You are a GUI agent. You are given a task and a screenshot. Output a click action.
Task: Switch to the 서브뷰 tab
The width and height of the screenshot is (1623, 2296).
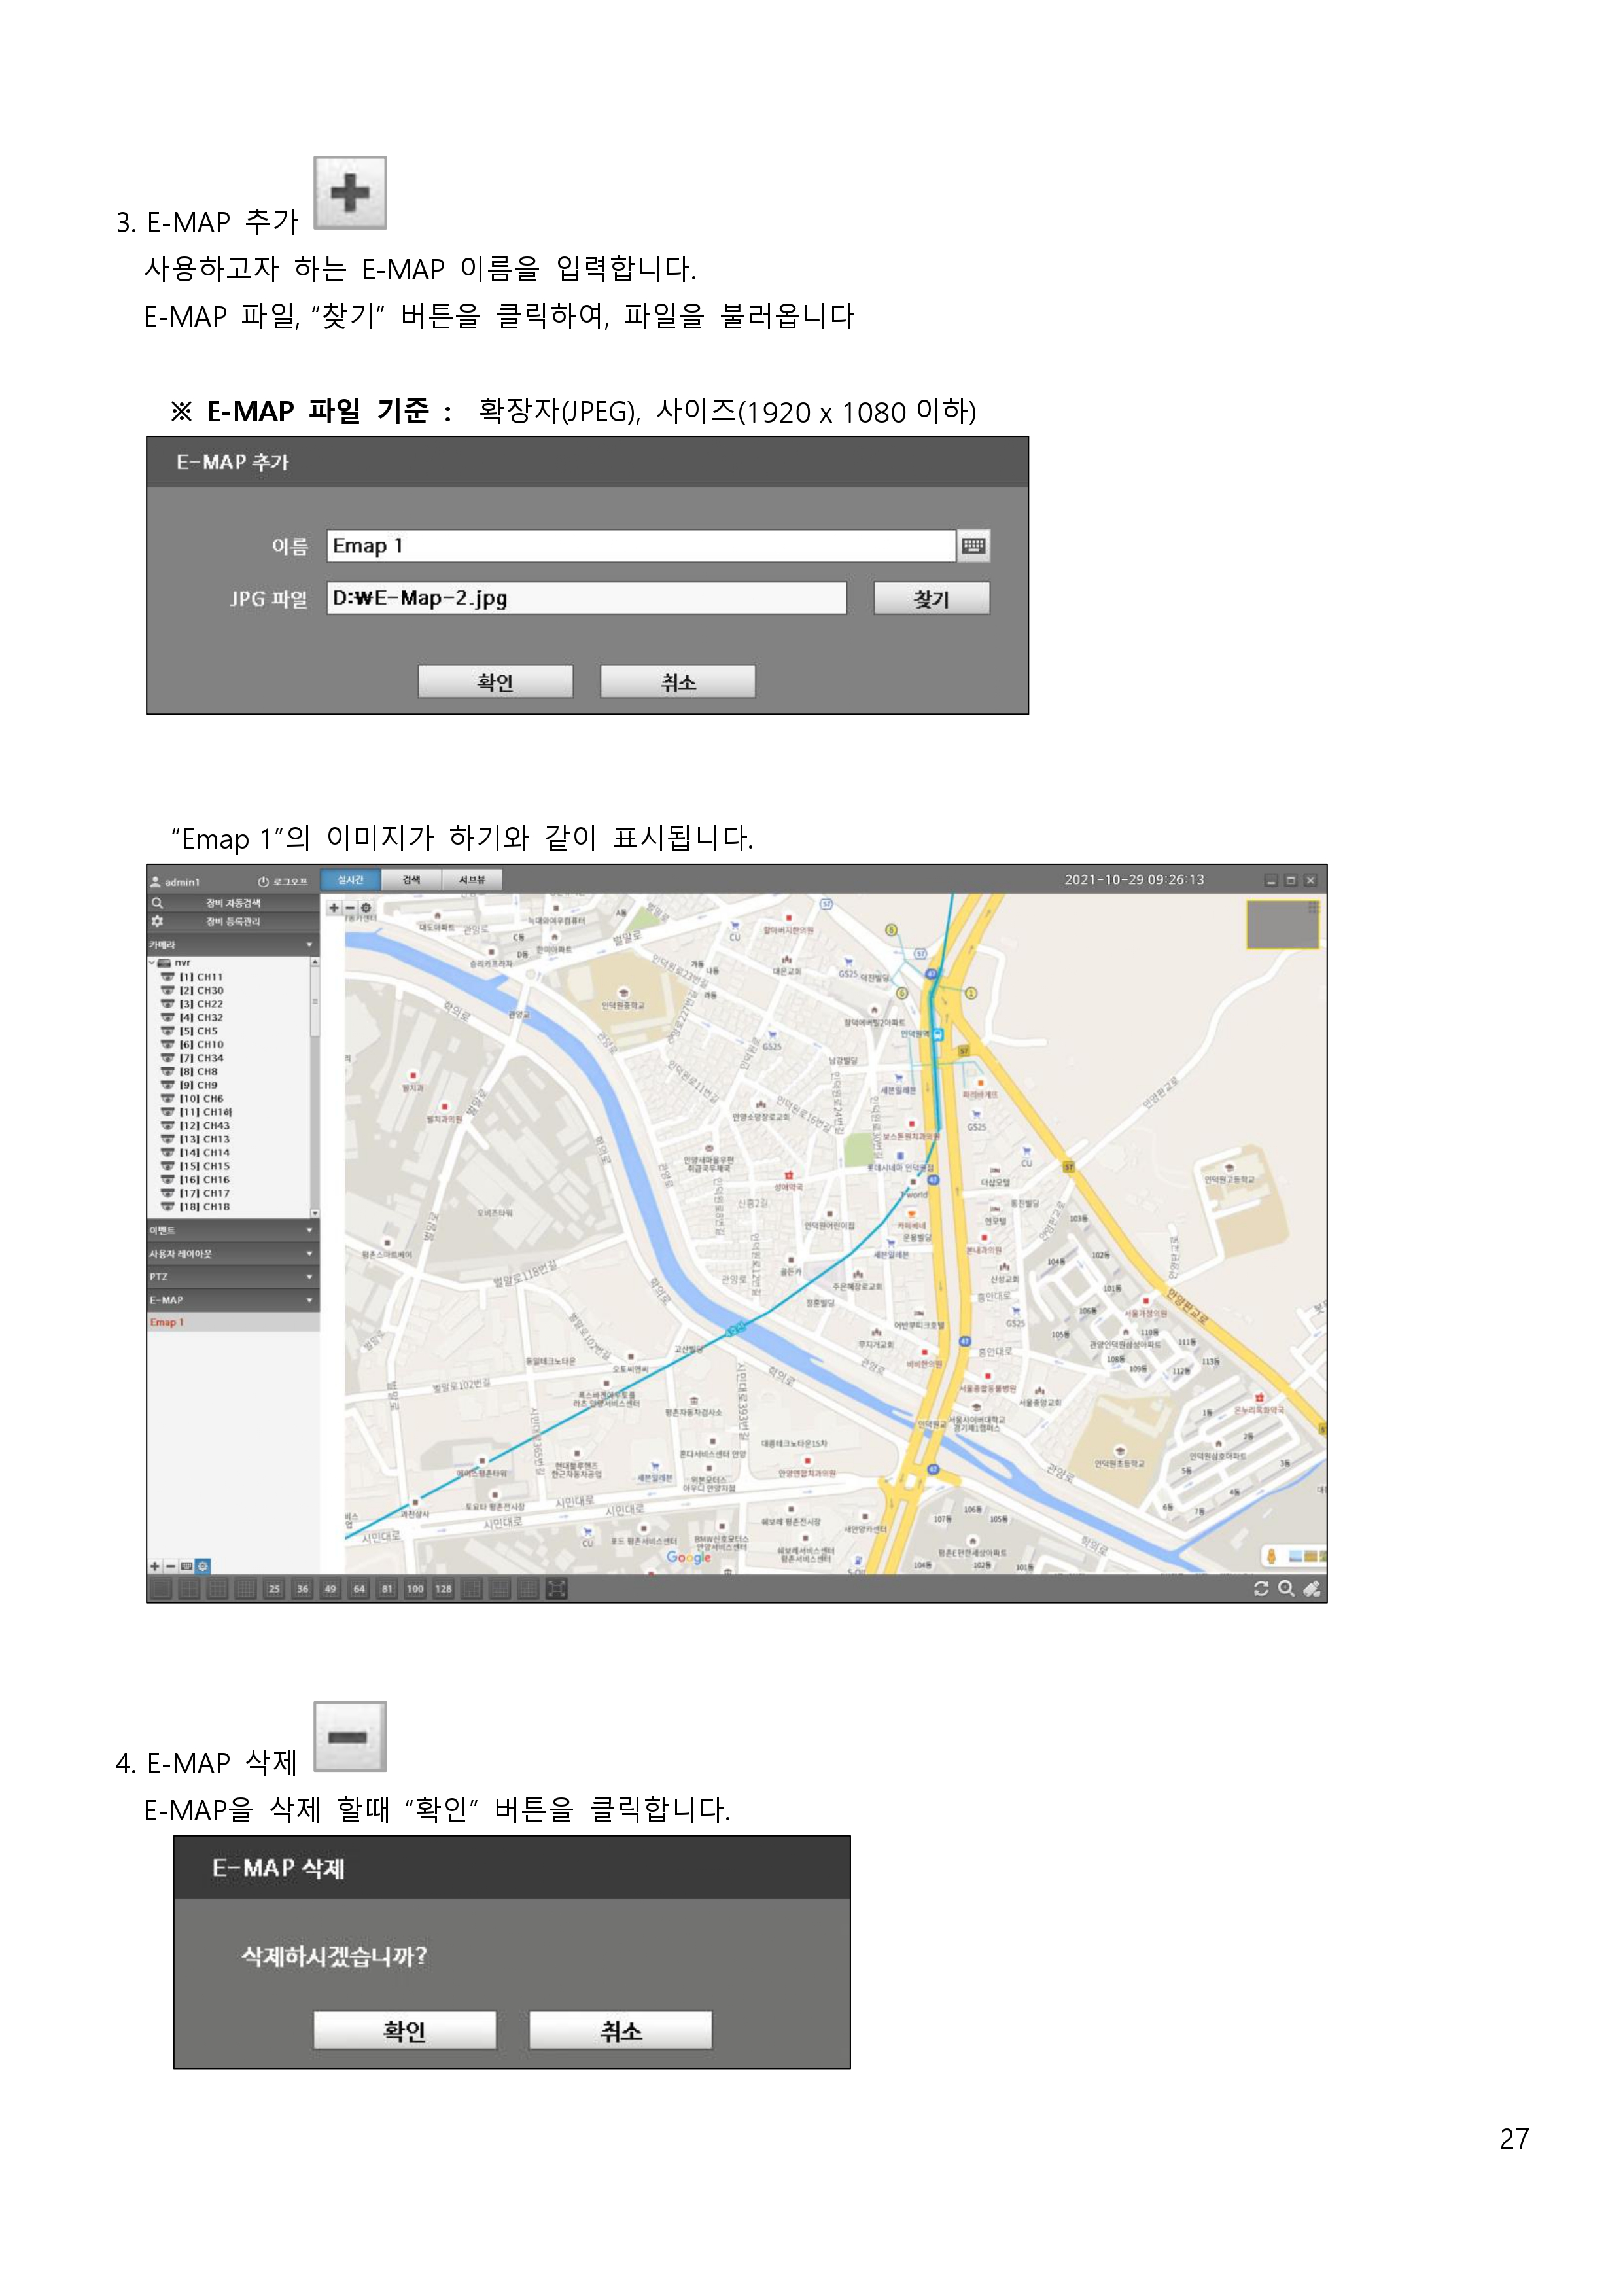click(x=472, y=880)
